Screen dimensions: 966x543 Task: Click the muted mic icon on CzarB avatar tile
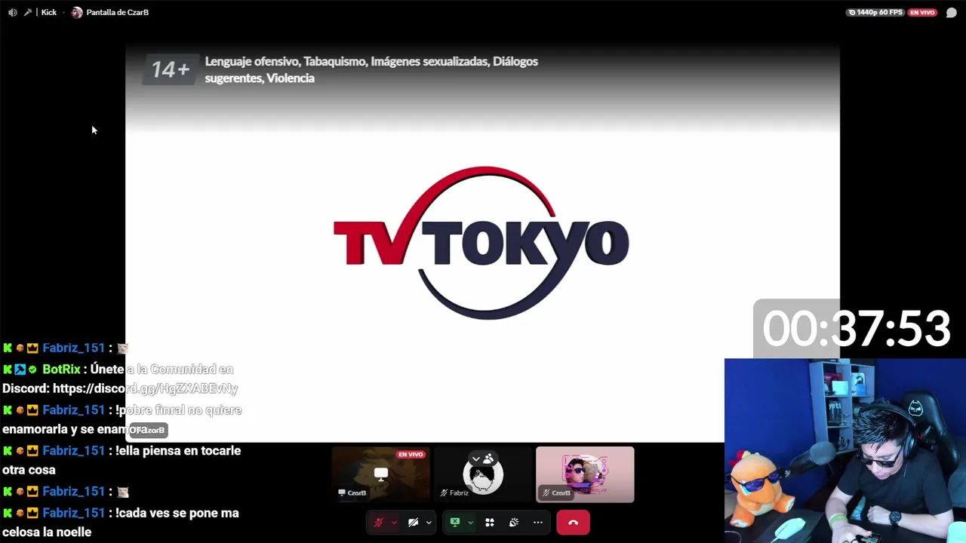[x=546, y=492]
